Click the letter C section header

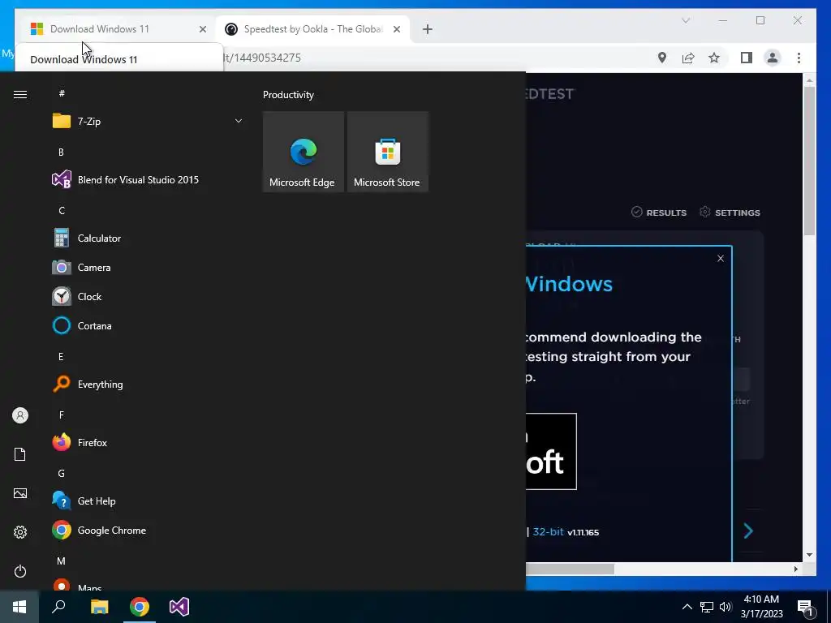click(62, 211)
